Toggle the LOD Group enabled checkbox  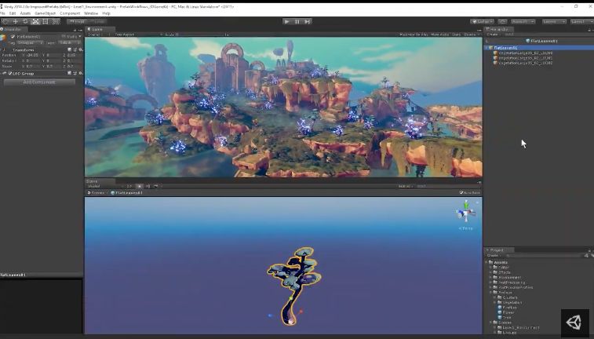[x=10, y=73]
